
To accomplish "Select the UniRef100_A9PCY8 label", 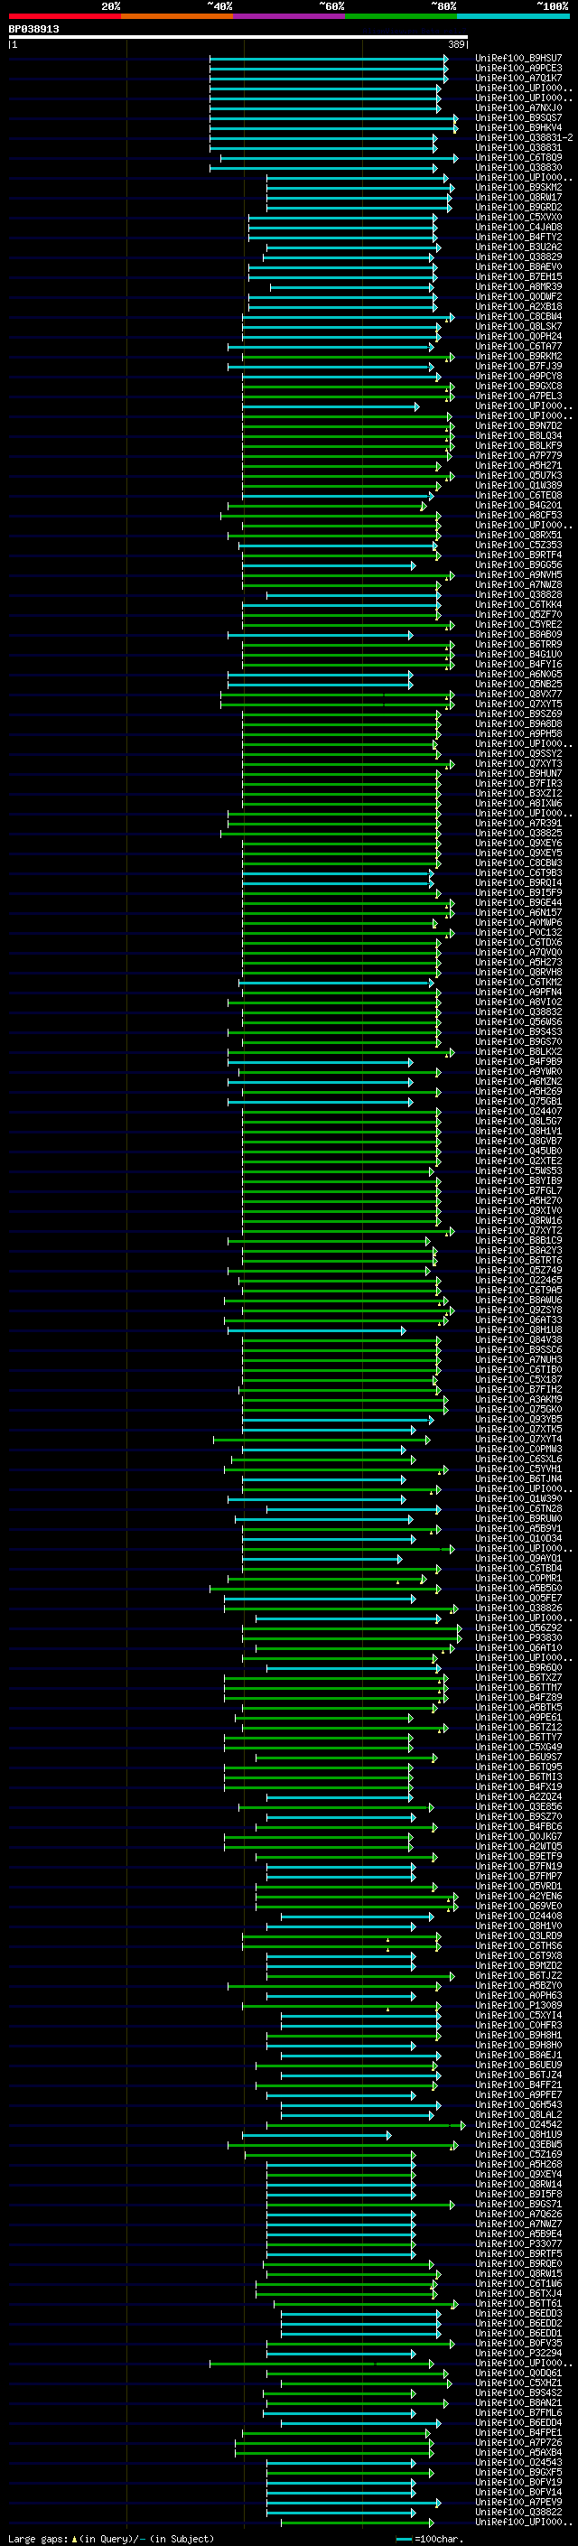I will [x=517, y=377].
